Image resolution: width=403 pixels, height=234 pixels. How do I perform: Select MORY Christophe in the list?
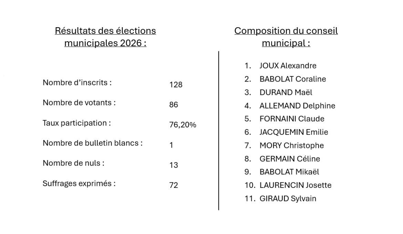coord(291,146)
